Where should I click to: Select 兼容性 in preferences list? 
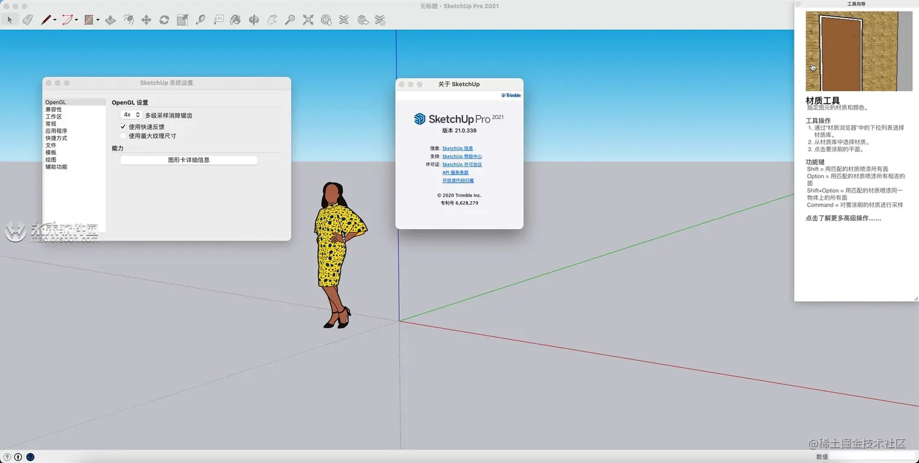(75, 109)
